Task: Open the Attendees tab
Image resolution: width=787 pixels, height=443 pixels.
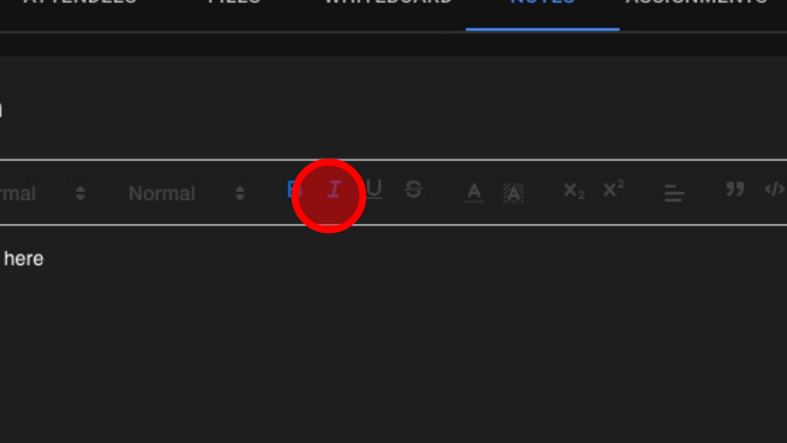Action: [80, 2]
